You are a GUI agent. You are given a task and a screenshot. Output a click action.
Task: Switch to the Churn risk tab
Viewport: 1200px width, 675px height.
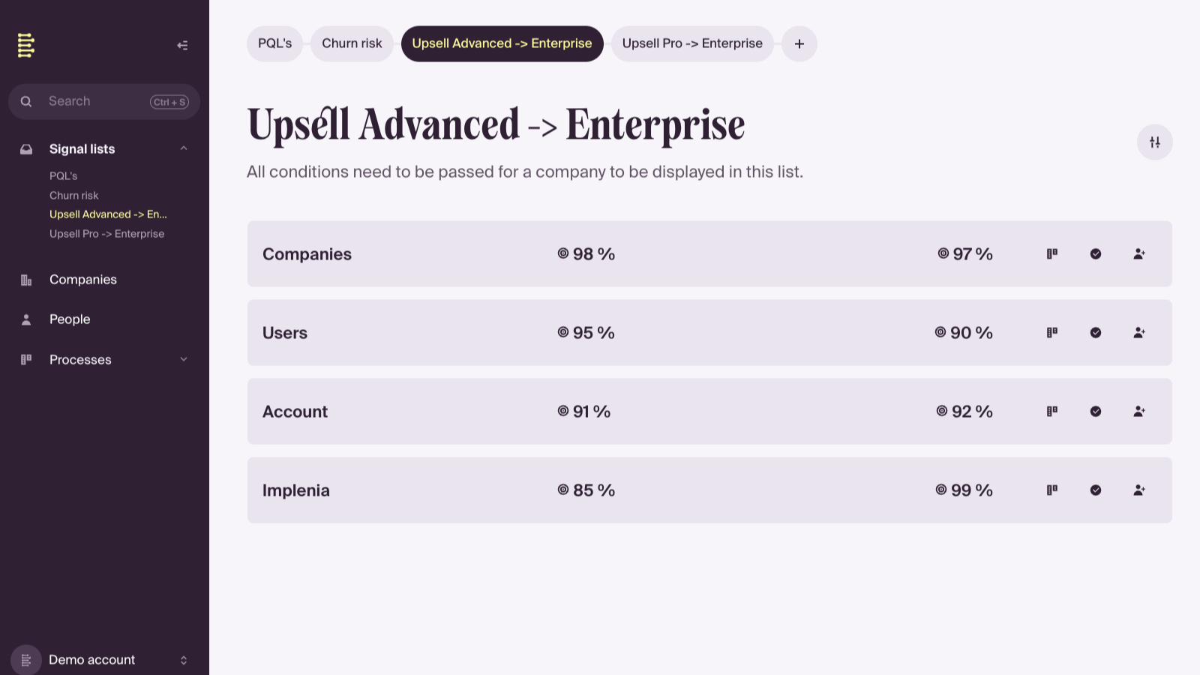pyautogui.click(x=352, y=43)
